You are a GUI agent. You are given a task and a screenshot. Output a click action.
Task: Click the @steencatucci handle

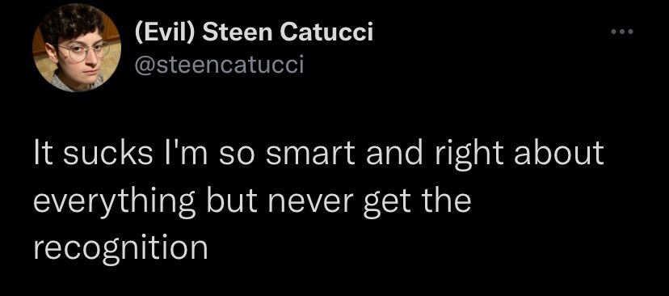point(219,66)
